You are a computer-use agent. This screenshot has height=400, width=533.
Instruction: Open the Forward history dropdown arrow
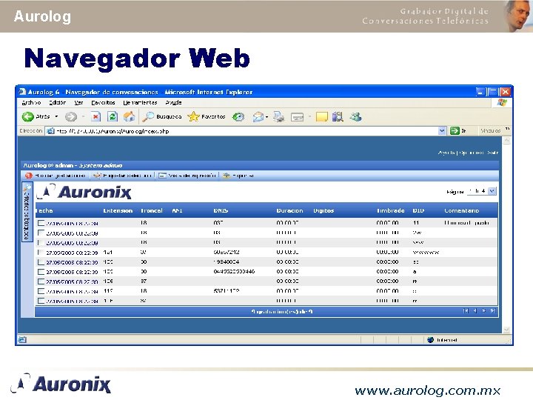click(83, 117)
